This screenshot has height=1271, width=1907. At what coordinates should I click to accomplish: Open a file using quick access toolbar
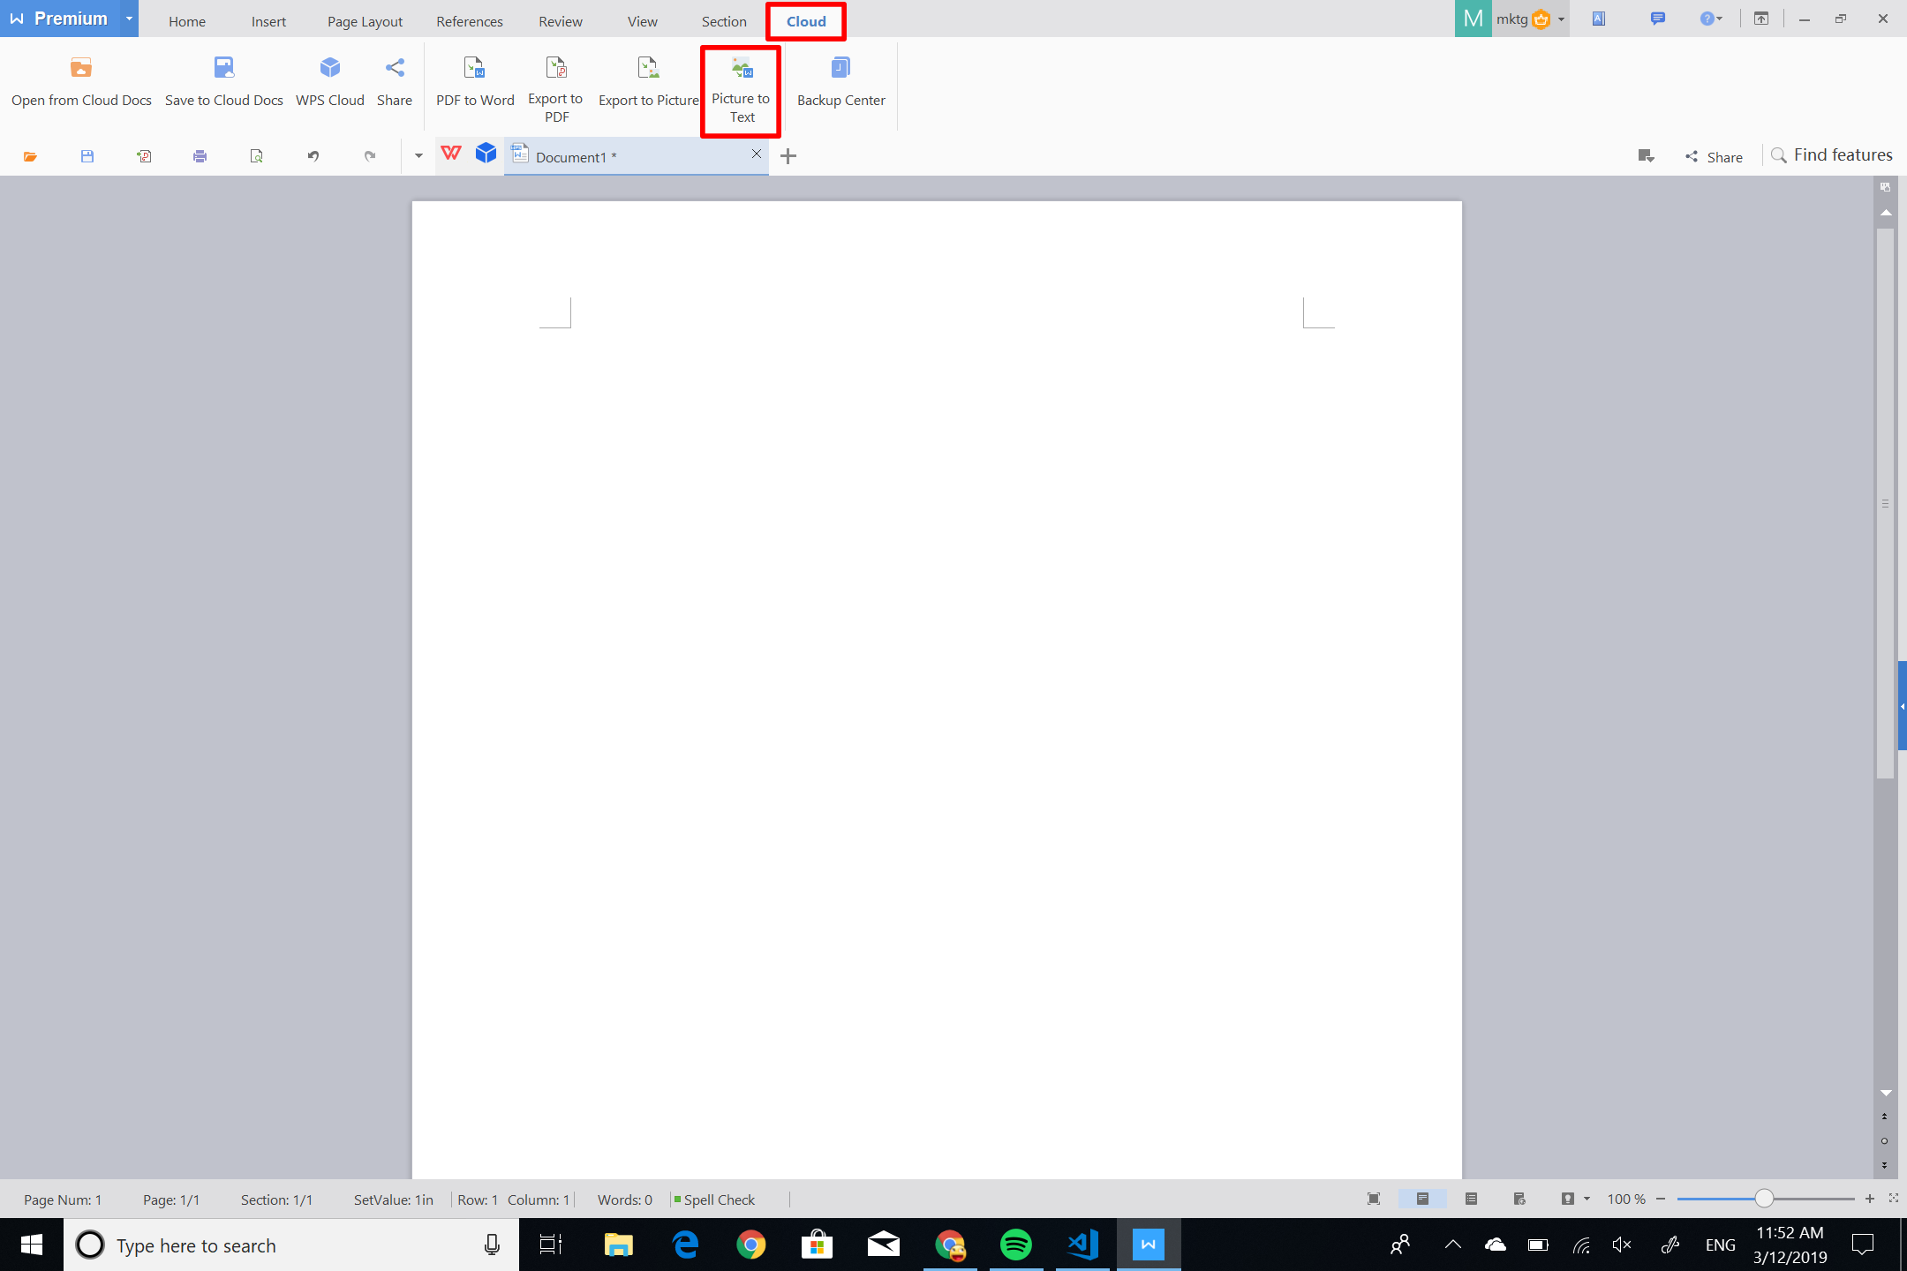point(31,156)
